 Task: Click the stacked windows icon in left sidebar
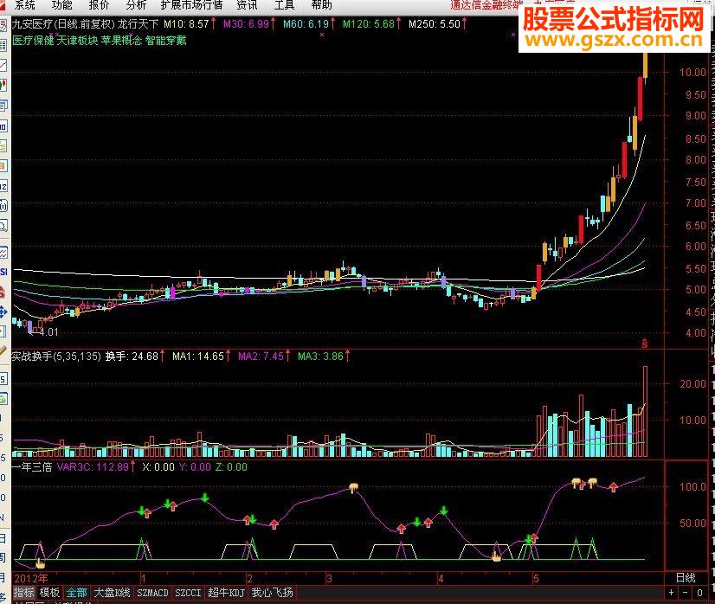pyautogui.click(x=3, y=106)
